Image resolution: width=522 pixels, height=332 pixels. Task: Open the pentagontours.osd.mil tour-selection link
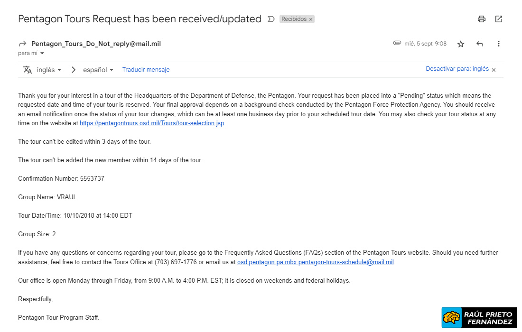click(152, 123)
